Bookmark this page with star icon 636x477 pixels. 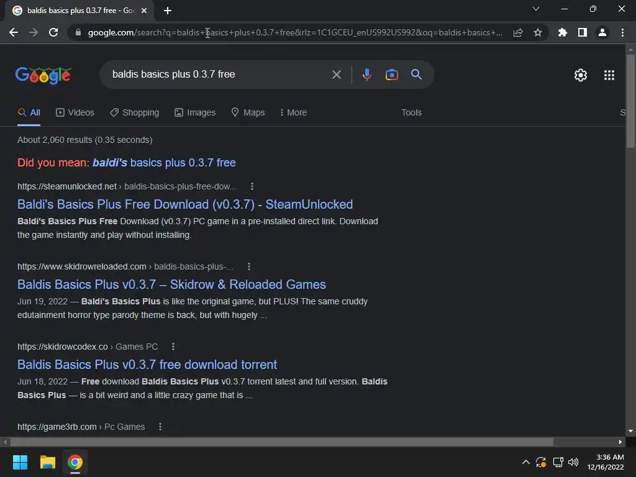(538, 32)
